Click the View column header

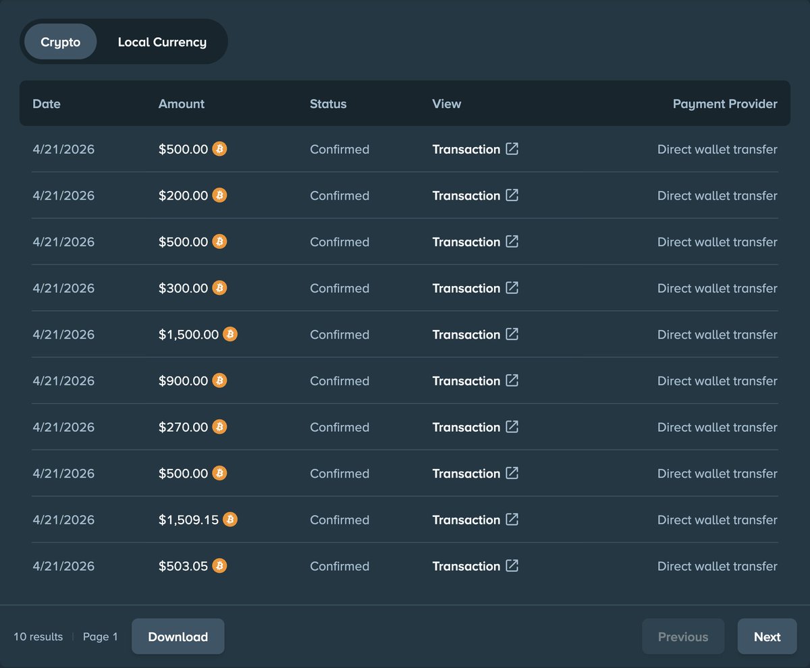pyautogui.click(x=447, y=104)
